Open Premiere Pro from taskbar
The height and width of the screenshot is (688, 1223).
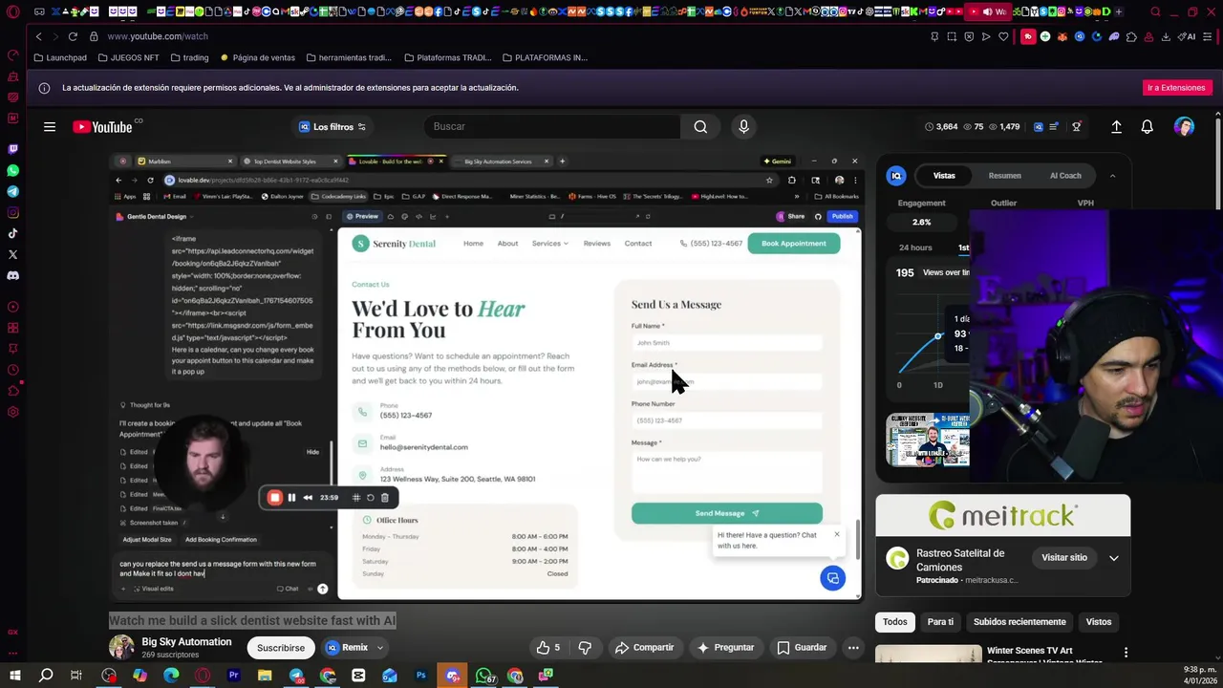pos(233,676)
